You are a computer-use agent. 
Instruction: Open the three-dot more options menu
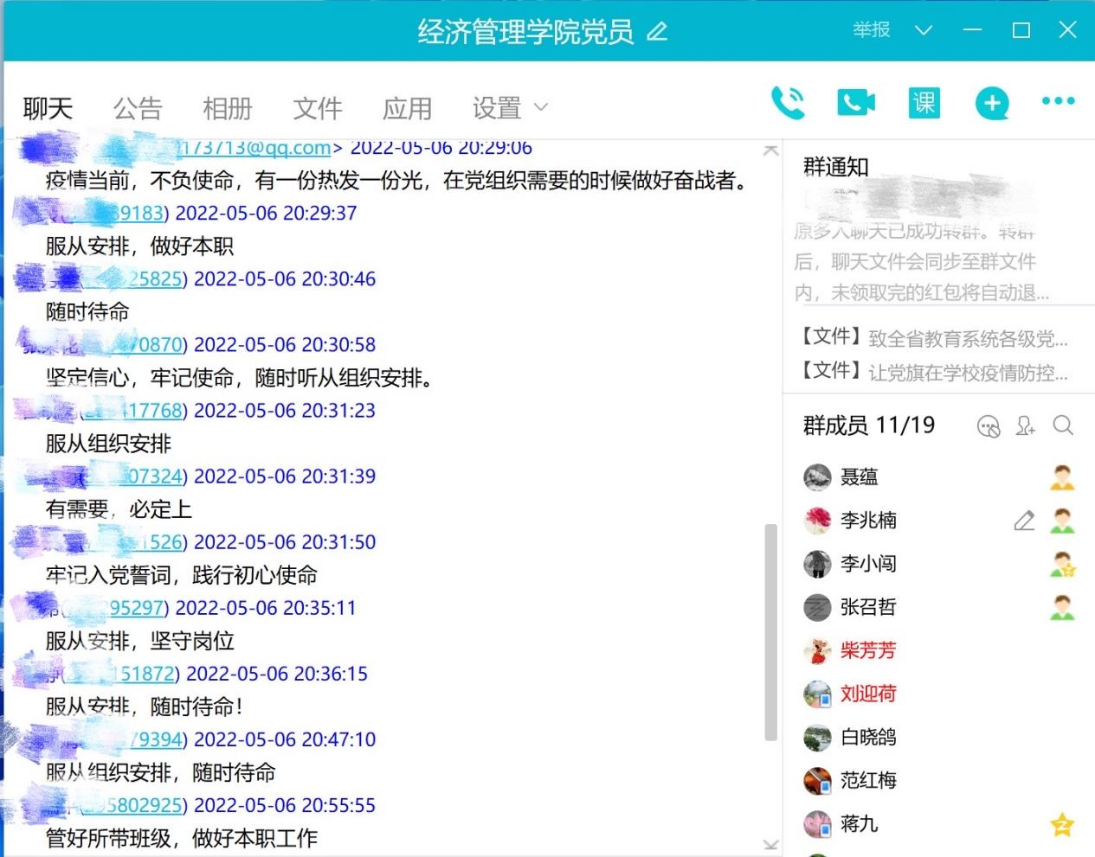pyautogui.click(x=1058, y=101)
